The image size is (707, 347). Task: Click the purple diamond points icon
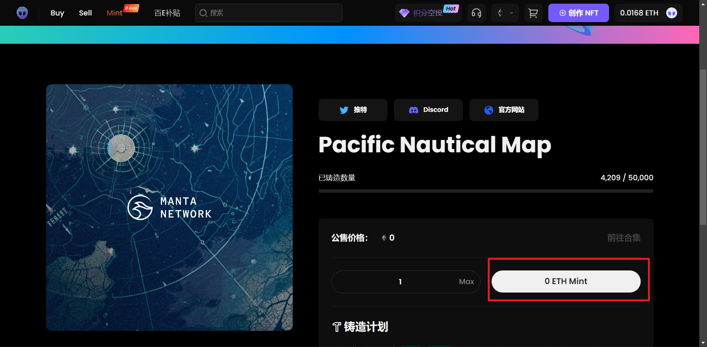[404, 13]
